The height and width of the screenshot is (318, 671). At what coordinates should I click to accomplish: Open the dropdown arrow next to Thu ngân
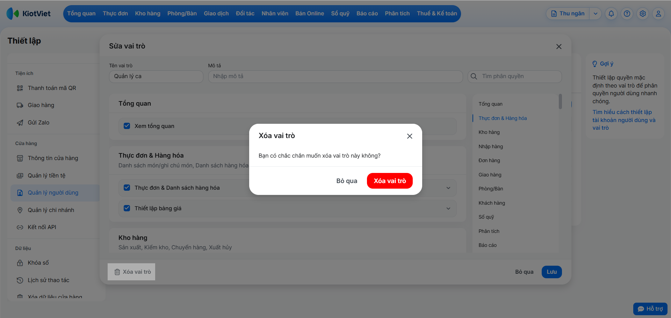click(x=596, y=14)
